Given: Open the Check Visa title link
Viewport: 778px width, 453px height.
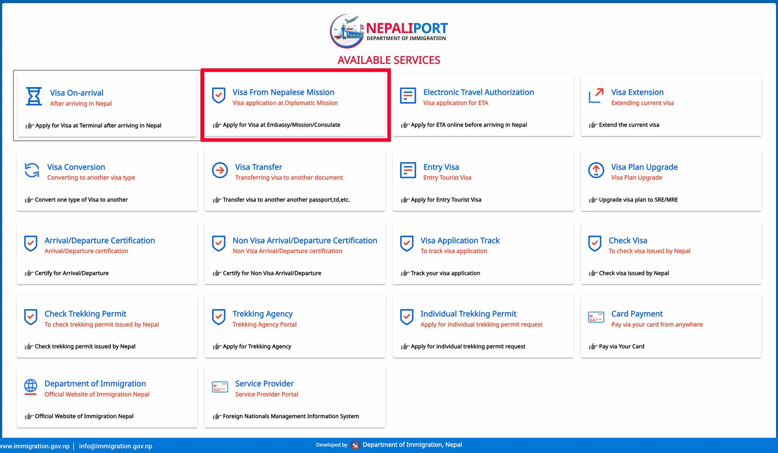Looking at the screenshot, I should 628,241.
